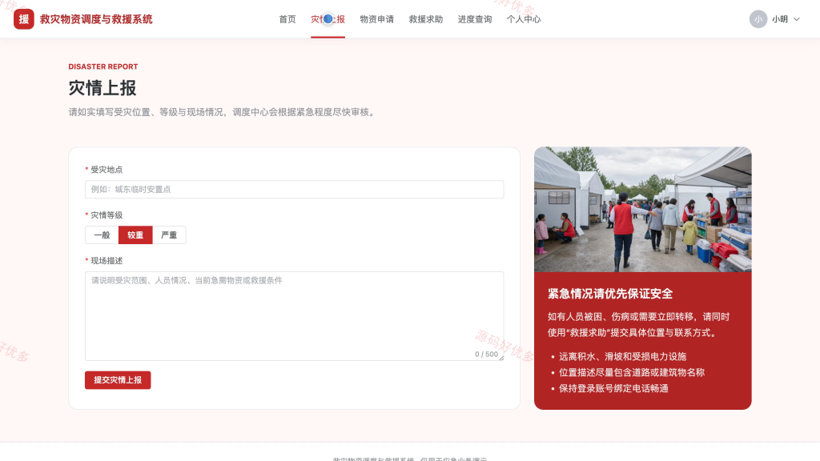Click the 远离积水、滑坡和受损电力设施 bullet

point(622,356)
